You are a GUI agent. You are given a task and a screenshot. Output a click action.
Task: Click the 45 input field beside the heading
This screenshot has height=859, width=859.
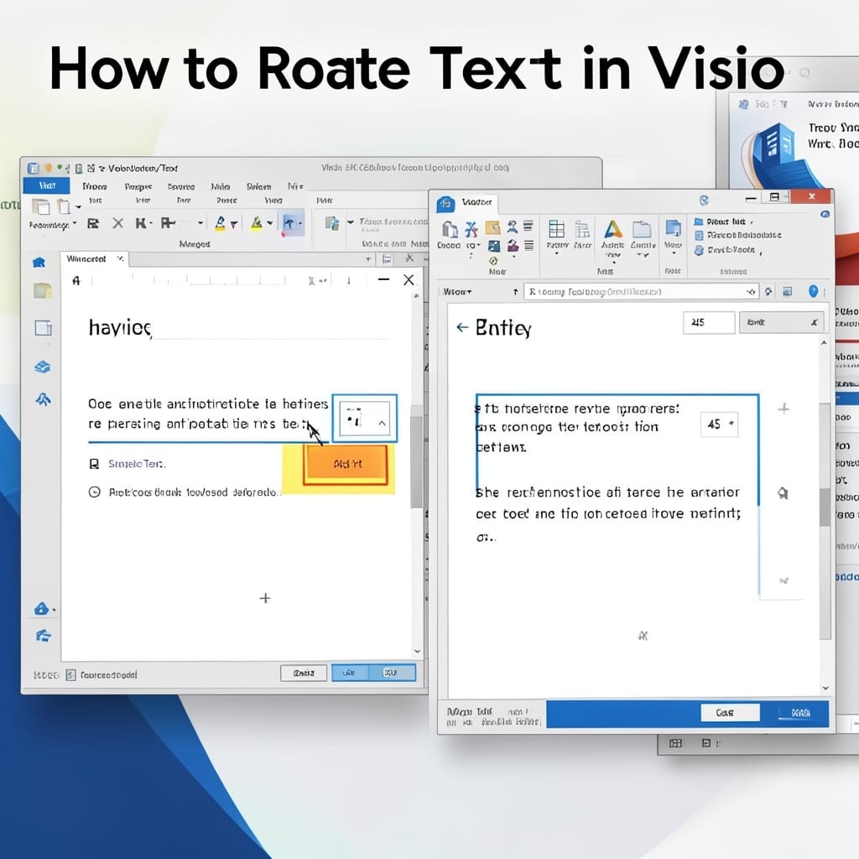tap(708, 322)
